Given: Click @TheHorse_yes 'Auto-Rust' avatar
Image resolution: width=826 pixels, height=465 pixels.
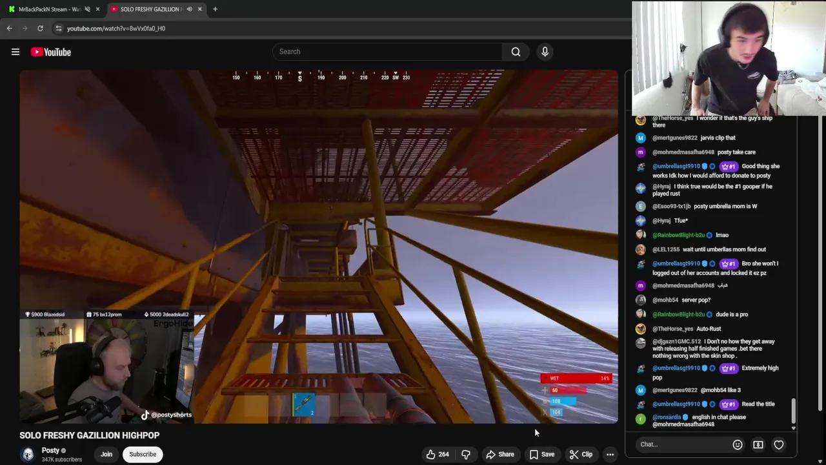Looking at the screenshot, I should [x=640, y=329].
